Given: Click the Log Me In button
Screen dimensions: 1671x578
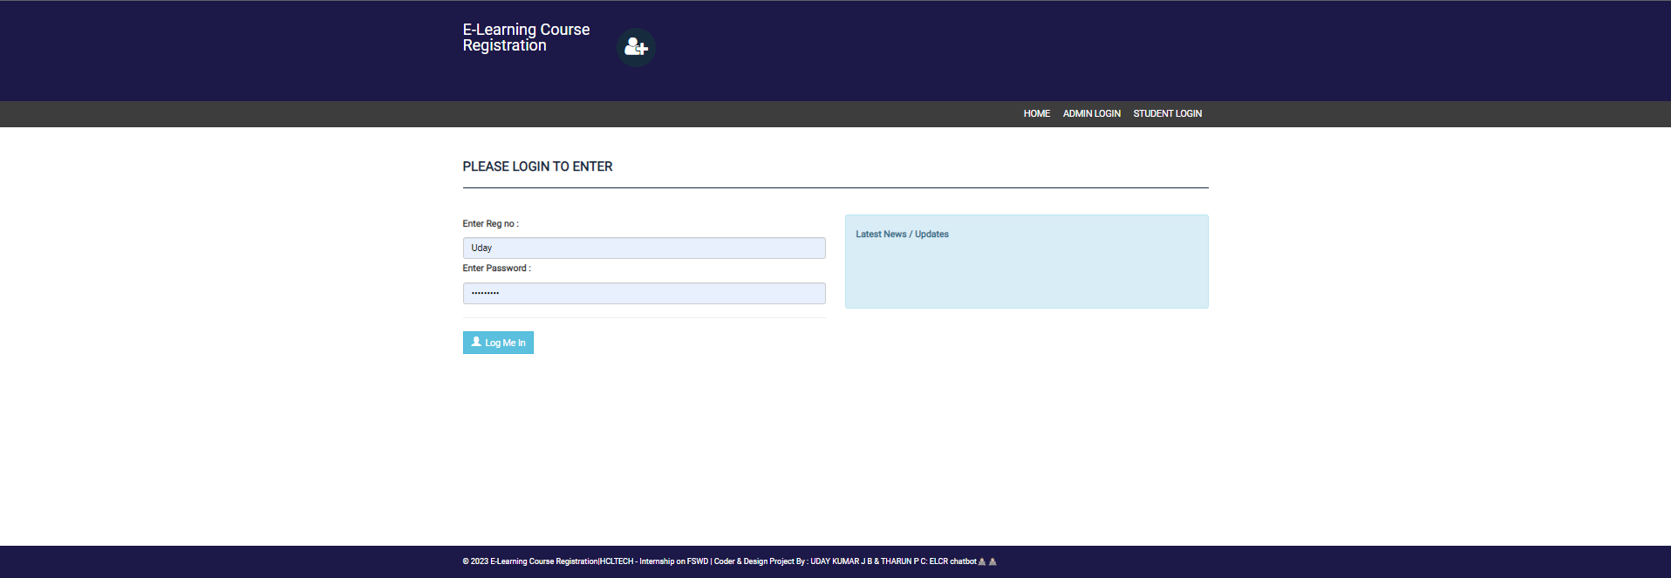Looking at the screenshot, I should point(498,343).
